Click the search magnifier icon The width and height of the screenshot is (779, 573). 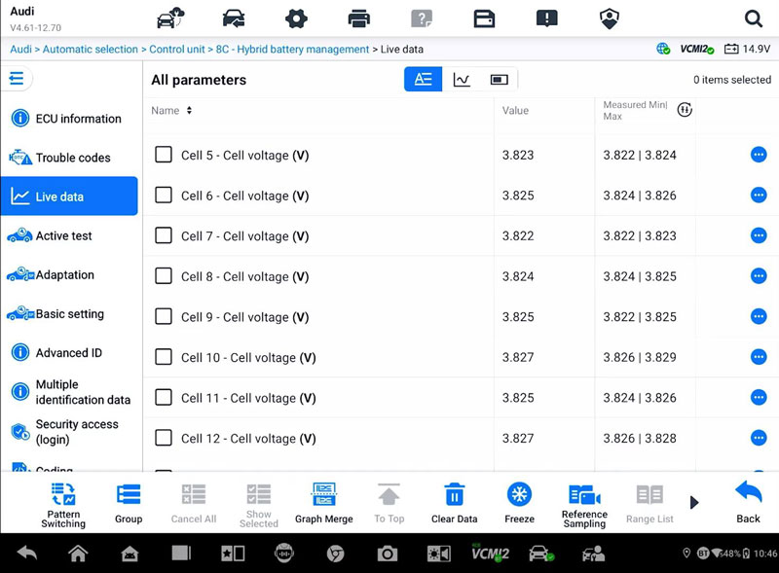pyautogui.click(x=753, y=18)
